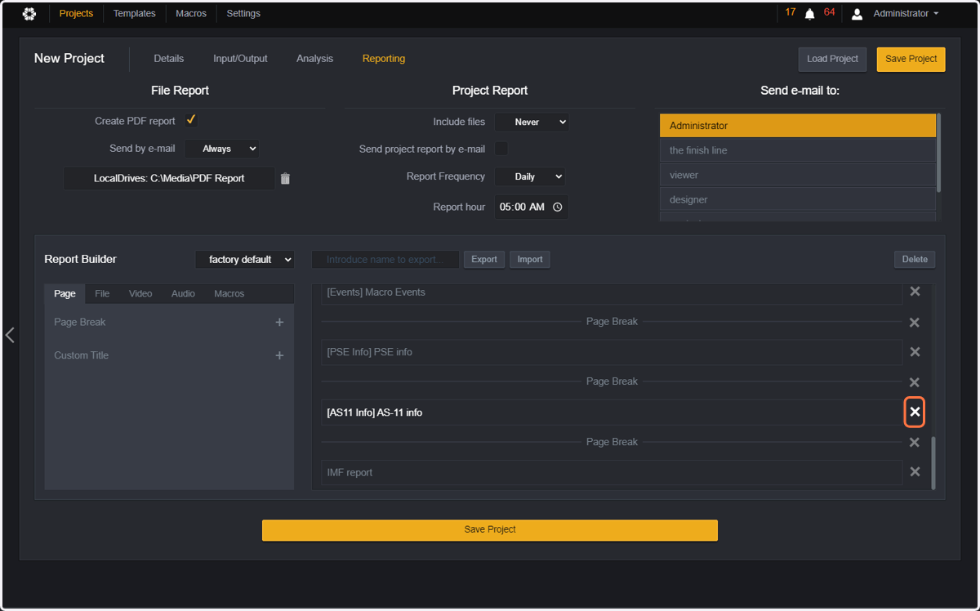980x611 pixels.
Task: Open the notifications bell icon
Action: 810,14
